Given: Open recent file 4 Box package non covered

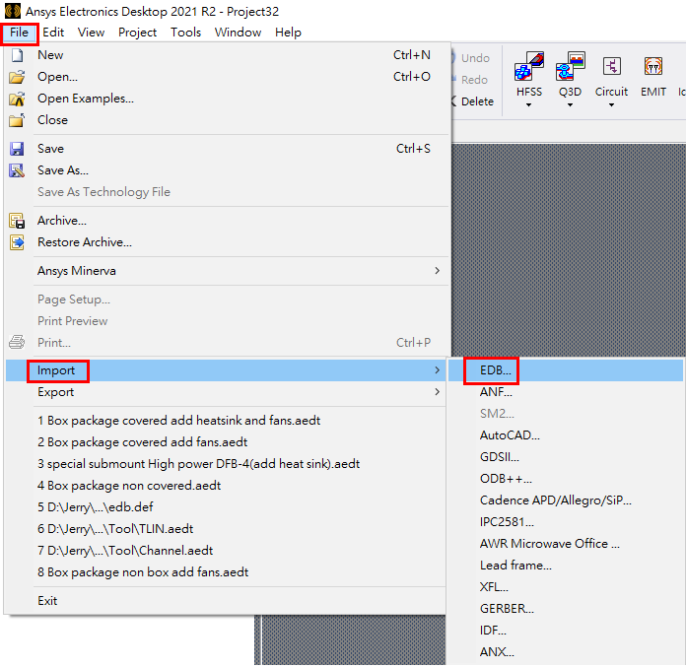Looking at the screenshot, I should point(226,486).
